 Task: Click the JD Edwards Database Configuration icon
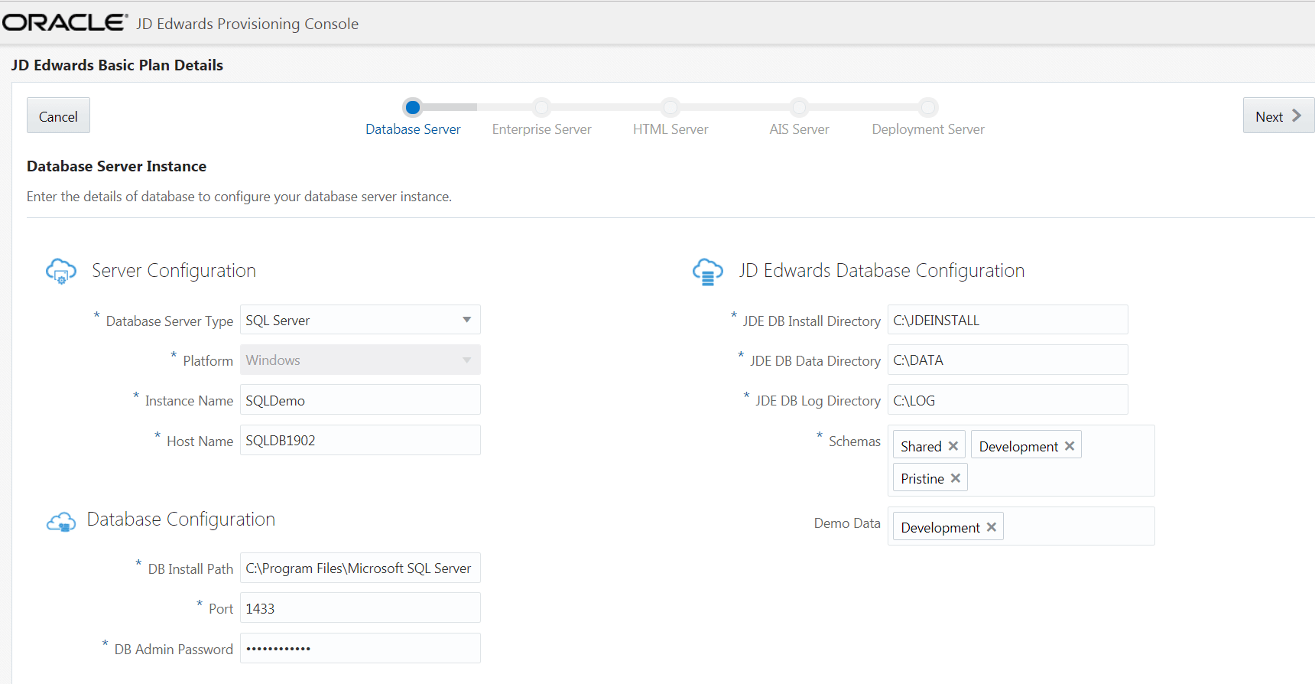tap(708, 272)
